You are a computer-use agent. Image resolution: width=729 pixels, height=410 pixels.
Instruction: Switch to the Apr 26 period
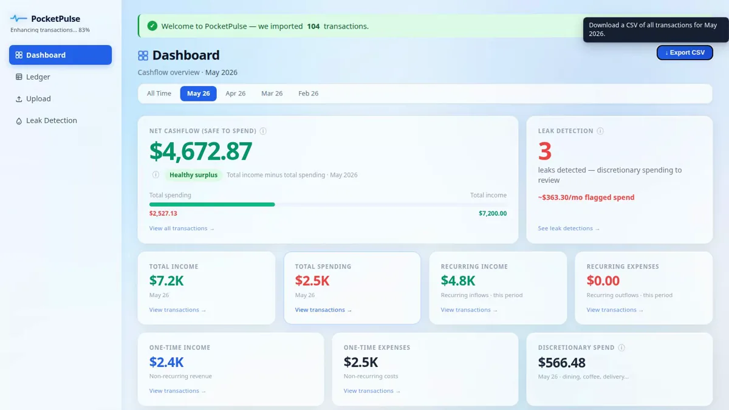click(236, 94)
